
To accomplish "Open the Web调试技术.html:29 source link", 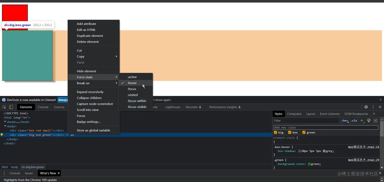I will [363, 160].
